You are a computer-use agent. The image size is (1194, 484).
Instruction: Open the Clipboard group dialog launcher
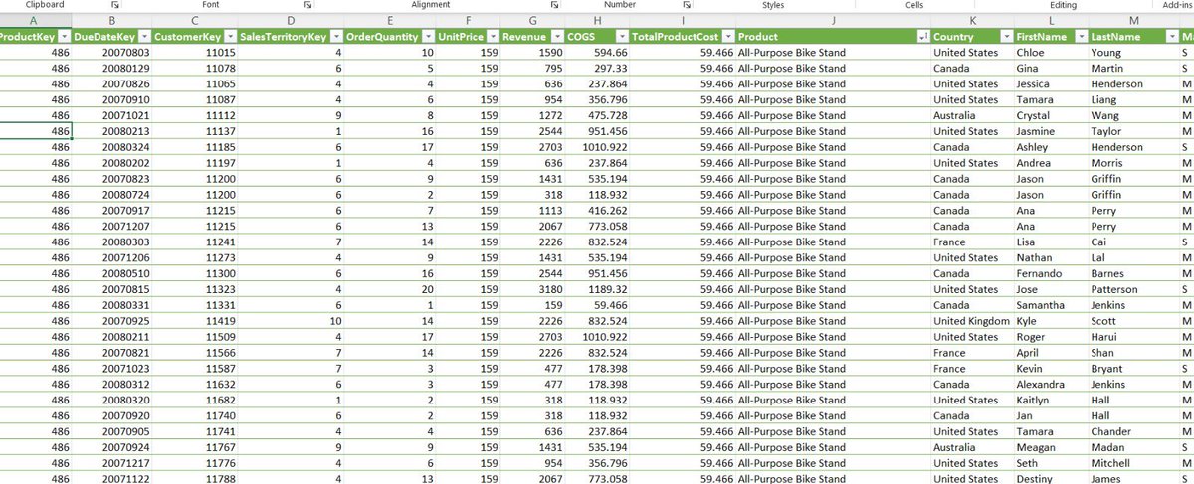click(x=115, y=5)
